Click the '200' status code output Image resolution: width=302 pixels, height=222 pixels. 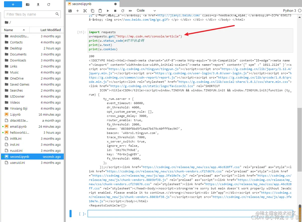point(92,56)
